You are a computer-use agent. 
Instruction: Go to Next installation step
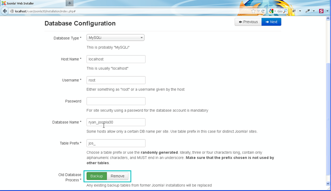(271, 22)
